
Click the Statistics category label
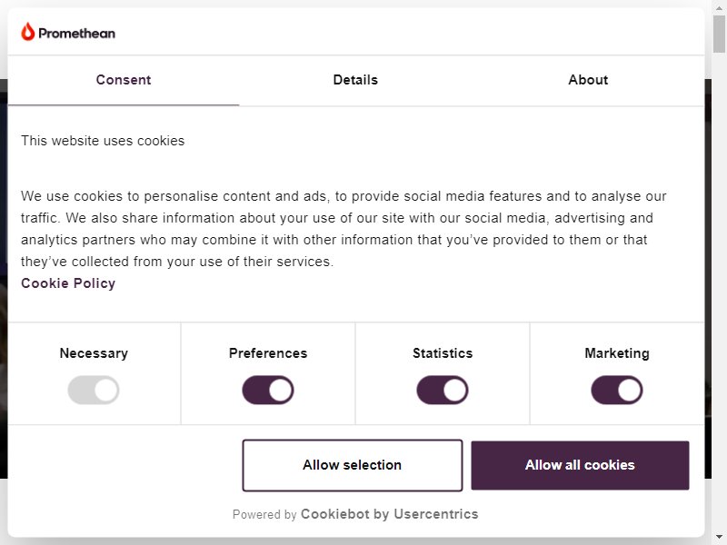[x=443, y=353]
